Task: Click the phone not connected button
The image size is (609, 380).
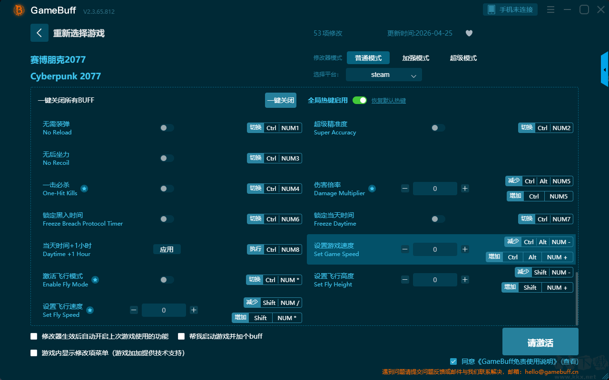Action: point(511,9)
